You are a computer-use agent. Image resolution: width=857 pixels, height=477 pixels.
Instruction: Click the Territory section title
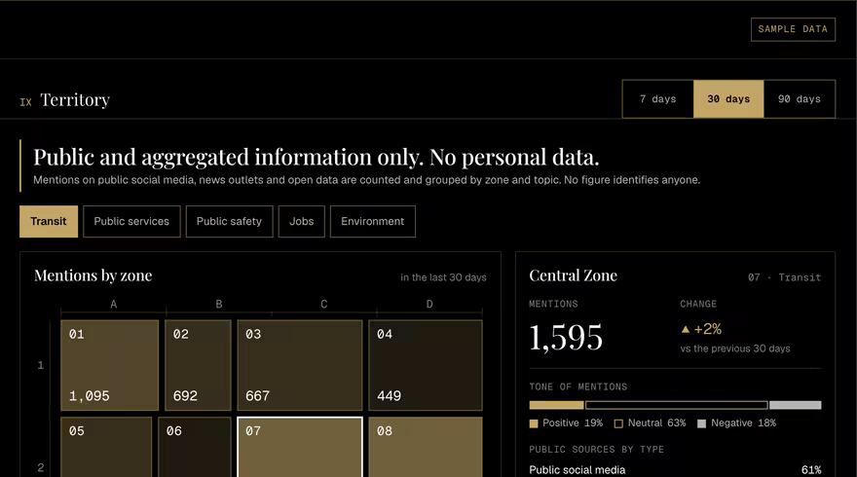[75, 100]
